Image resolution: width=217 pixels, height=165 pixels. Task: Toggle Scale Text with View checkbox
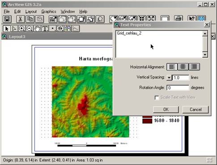point(157,98)
